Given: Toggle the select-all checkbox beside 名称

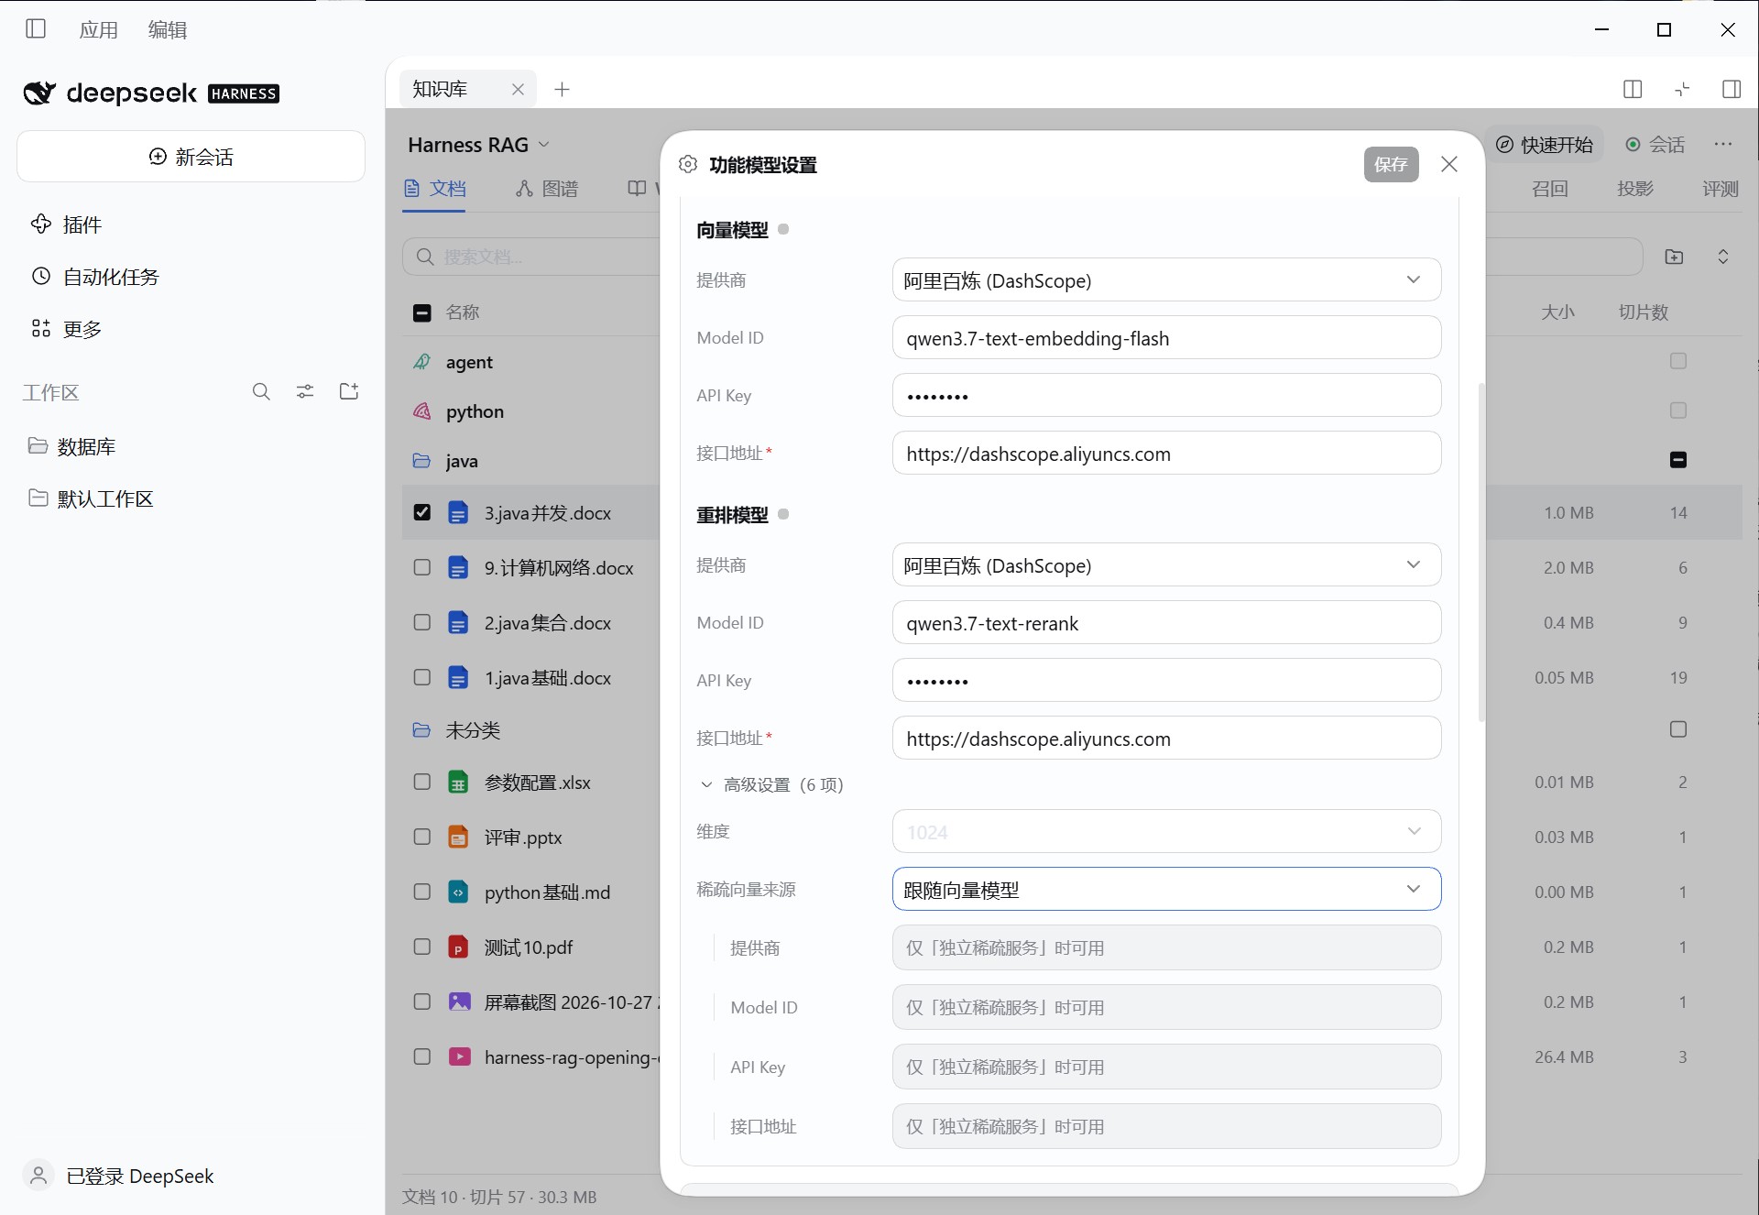Looking at the screenshot, I should 422,312.
